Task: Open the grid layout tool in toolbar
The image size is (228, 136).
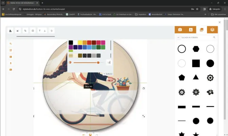Action: click(x=33, y=31)
